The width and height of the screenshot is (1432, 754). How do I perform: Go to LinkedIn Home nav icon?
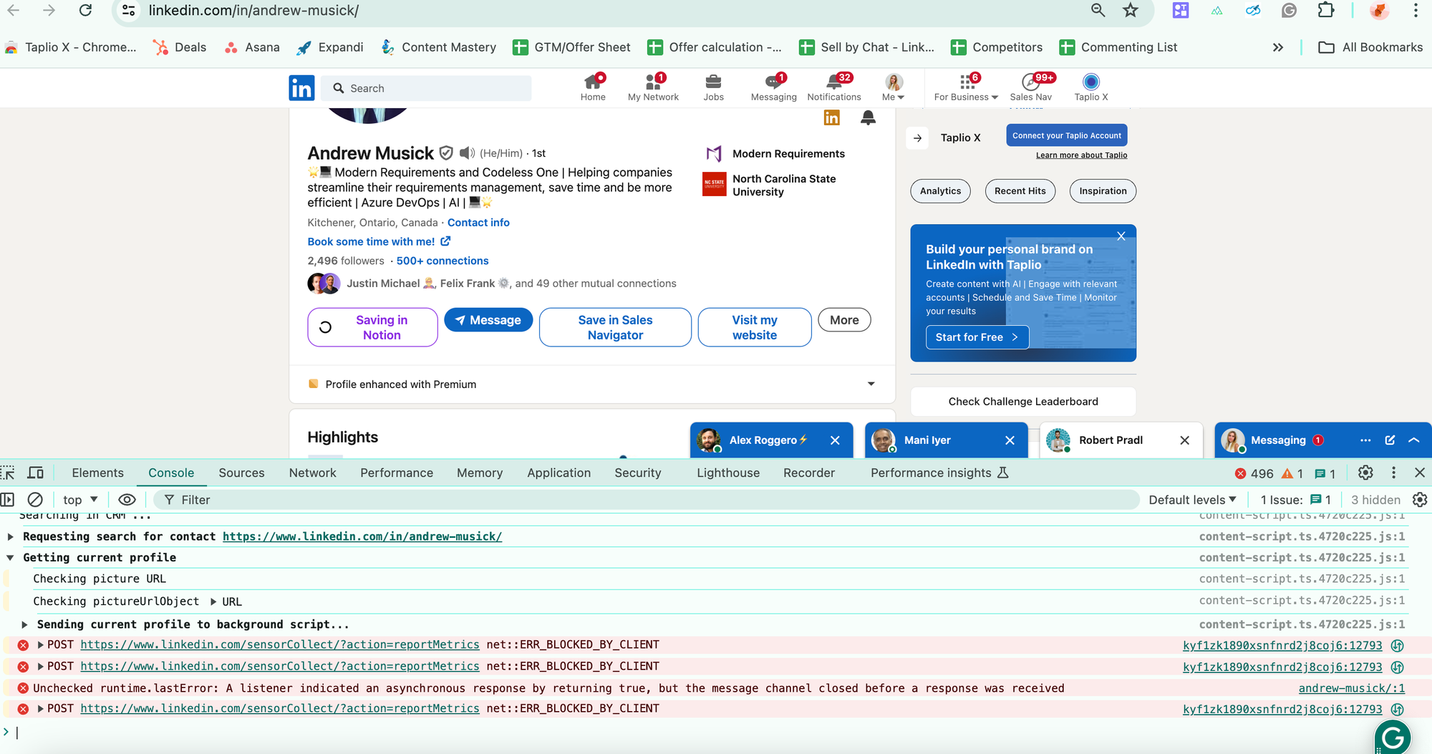[593, 87]
